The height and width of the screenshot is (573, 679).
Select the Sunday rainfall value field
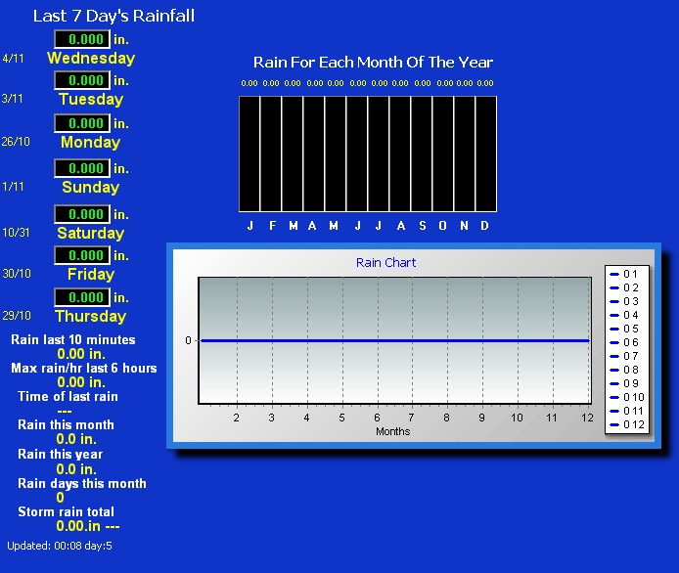[81, 168]
